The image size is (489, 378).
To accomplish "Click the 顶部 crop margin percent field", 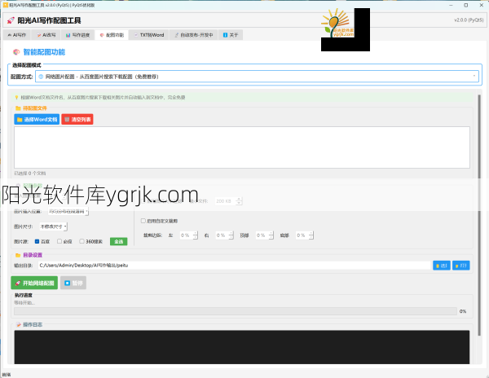I will pos(264,235).
